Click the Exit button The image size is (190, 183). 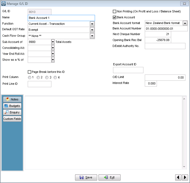coord(110,177)
